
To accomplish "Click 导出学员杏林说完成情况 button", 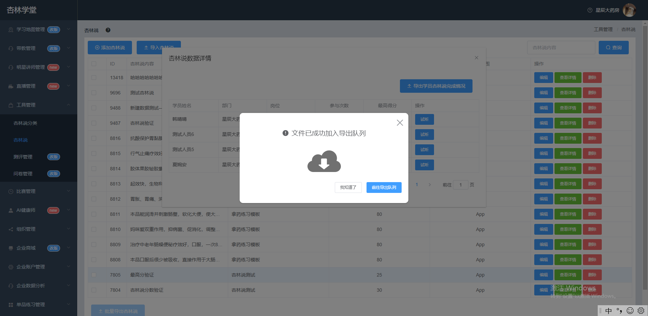I will pos(436,86).
